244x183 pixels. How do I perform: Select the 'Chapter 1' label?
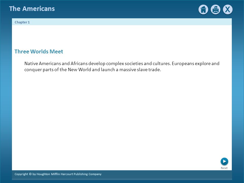click(x=22, y=22)
